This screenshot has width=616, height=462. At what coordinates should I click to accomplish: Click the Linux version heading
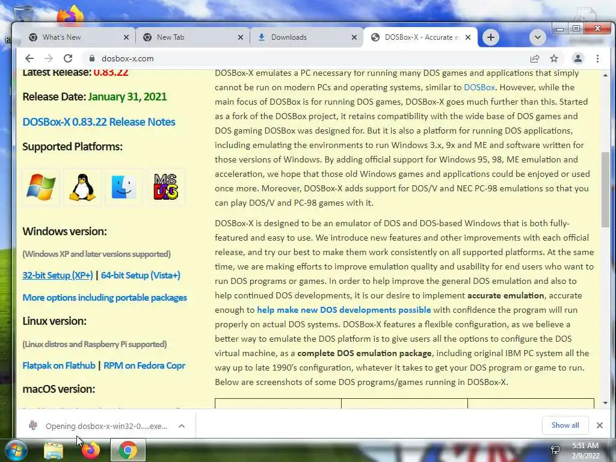click(54, 321)
